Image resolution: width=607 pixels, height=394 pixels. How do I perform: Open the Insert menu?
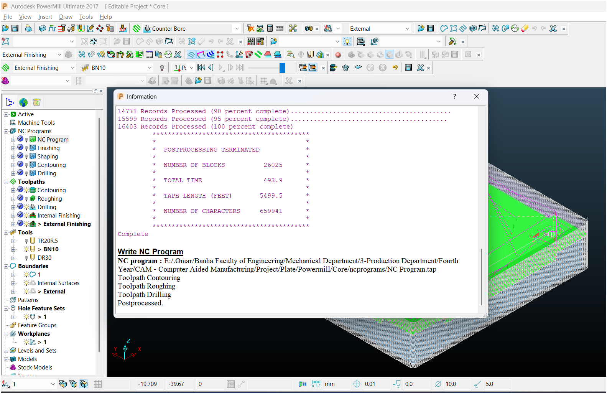[x=45, y=17]
